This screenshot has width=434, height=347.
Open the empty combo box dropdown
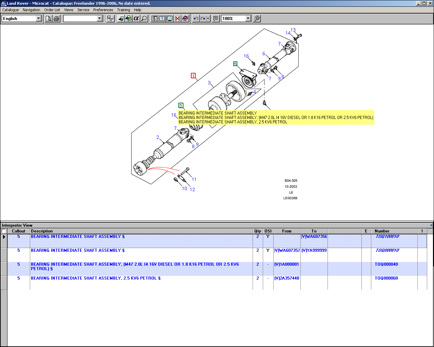(100, 19)
